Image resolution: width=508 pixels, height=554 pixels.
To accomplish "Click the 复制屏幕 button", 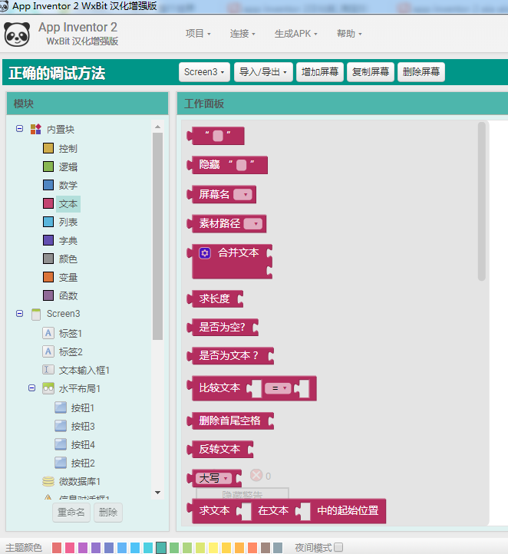I will click(370, 72).
